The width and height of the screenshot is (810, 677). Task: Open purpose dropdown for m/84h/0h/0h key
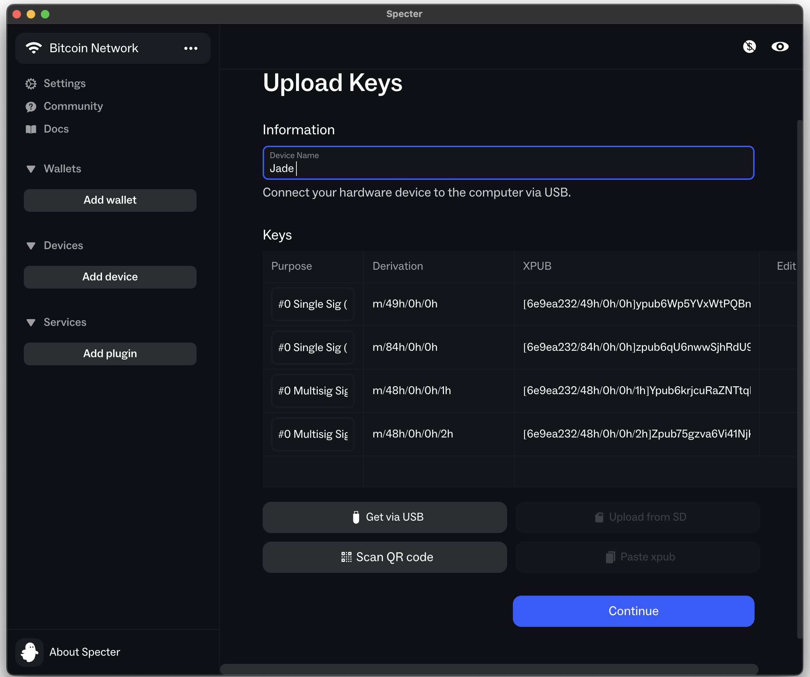[313, 347]
